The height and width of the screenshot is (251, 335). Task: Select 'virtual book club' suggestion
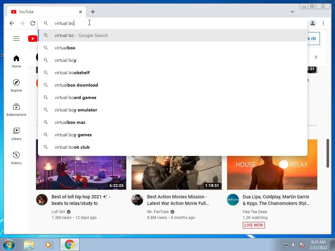(173, 147)
